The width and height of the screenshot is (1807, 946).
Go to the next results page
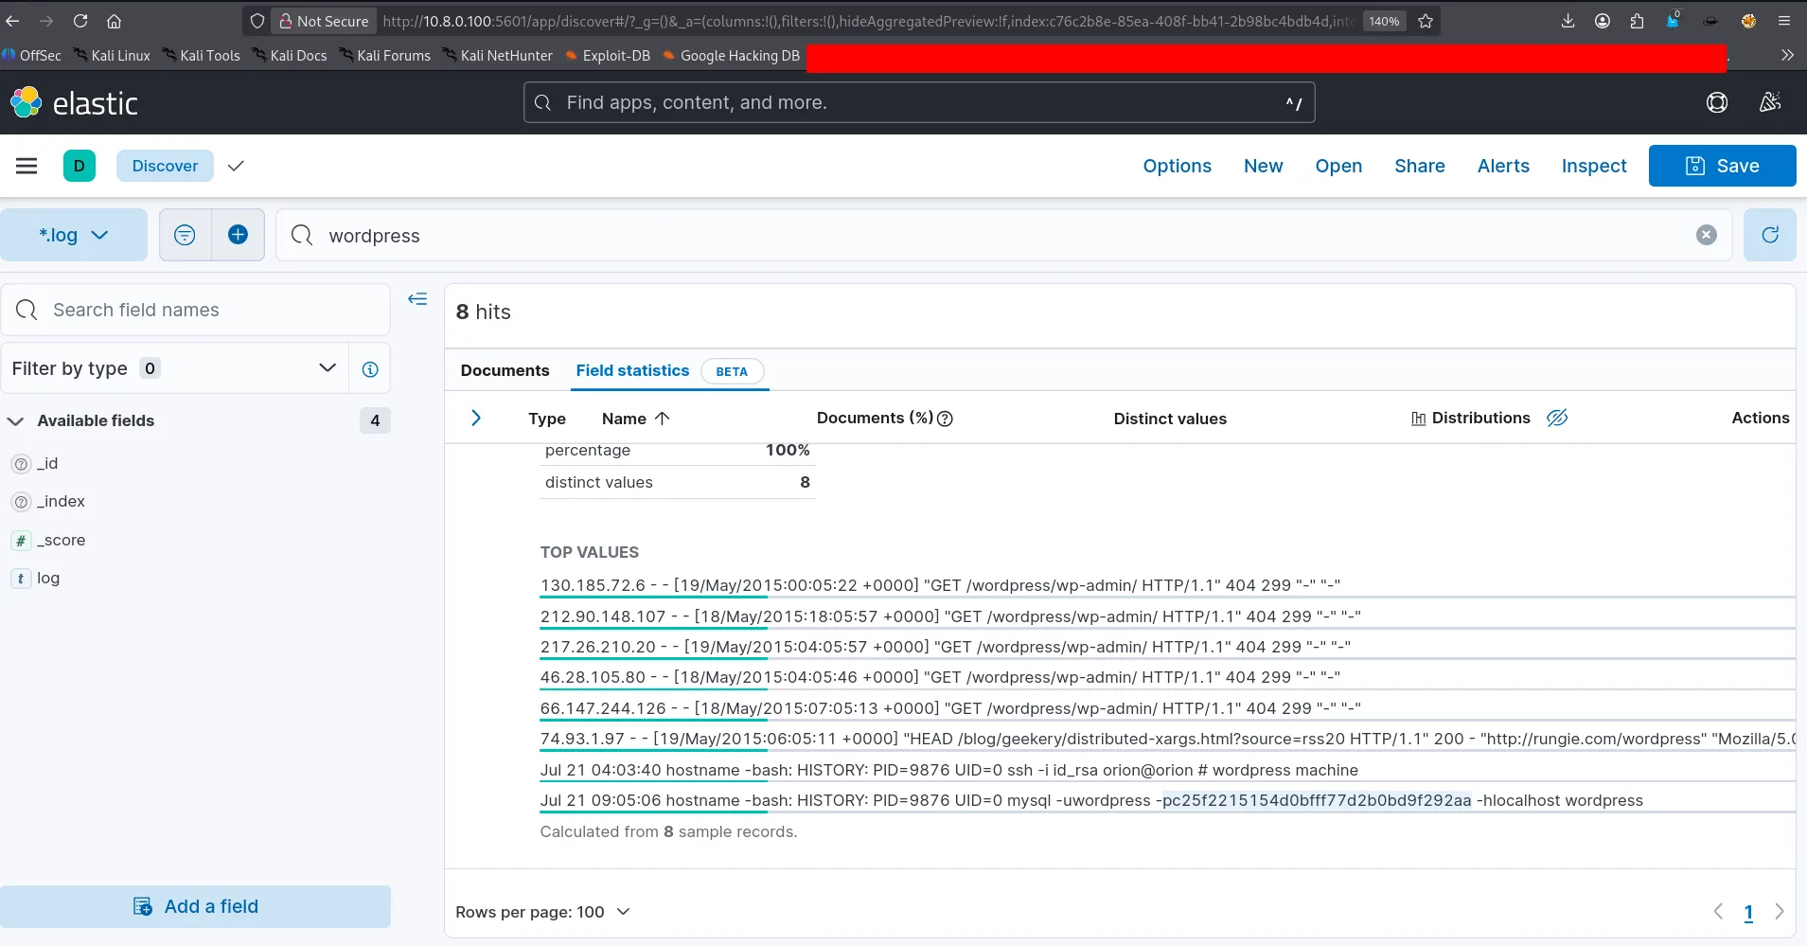click(x=1780, y=912)
